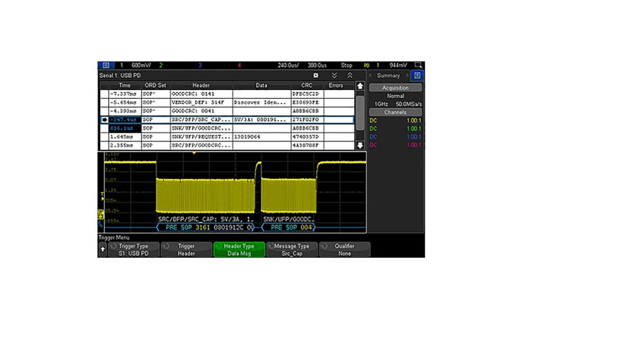617x347 pixels.
Task: Toggle channel 3 in the status bar
Action: [200, 65]
